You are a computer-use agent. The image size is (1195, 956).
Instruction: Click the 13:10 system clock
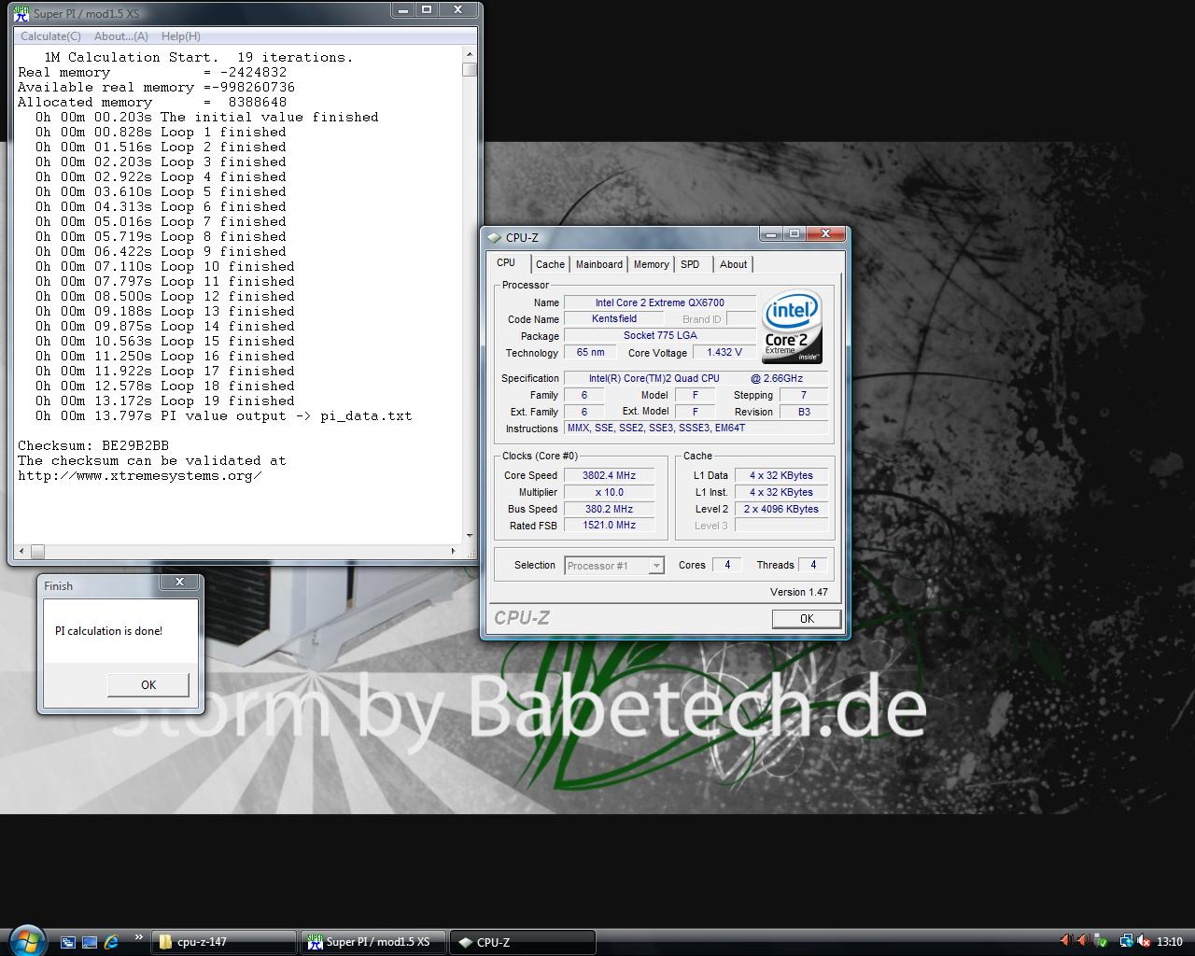(x=1170, y=942)
